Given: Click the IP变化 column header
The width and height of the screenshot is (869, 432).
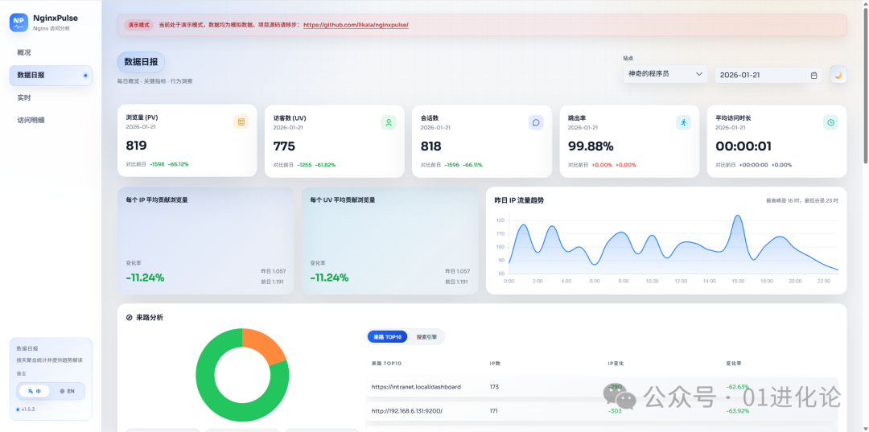Looking at the screenshot, I should (x=616, y=364).
